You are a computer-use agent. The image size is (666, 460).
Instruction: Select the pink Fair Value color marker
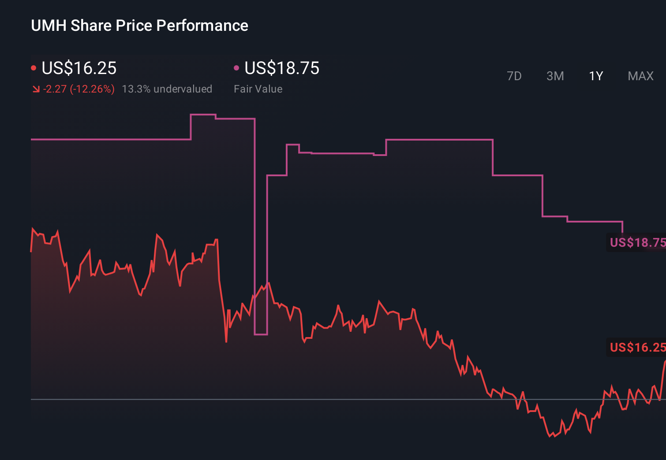point(237,67)
